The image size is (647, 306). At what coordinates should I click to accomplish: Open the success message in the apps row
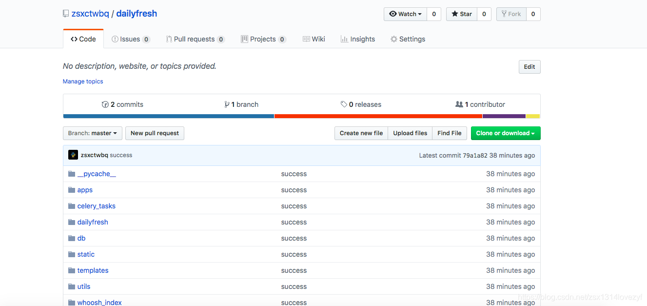click(294, 190)
